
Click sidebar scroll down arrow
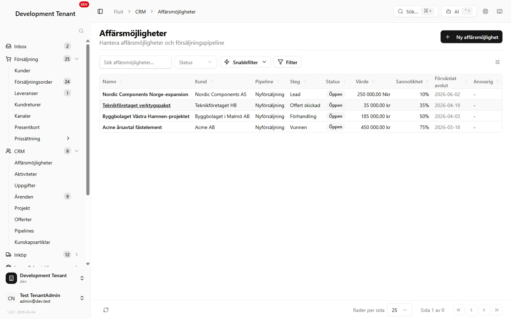(88, 264)
